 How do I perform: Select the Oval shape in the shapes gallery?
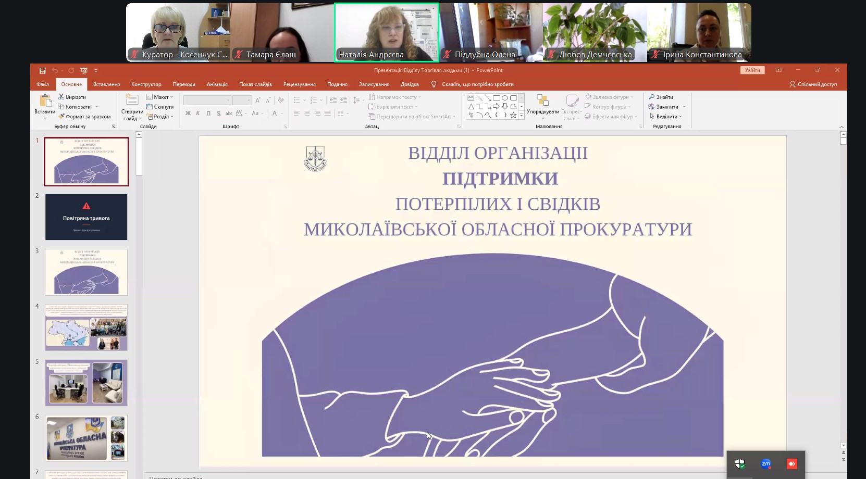click(505, 98)
